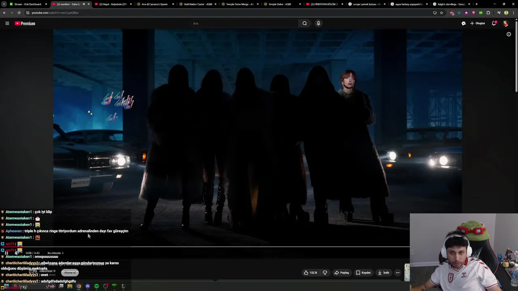Image resolution: width=518 pixels, height=291 pixels.
Task: Switch to the sunger yemek kutusu tab
Action: pyautogui.click(x=367, y=4)
